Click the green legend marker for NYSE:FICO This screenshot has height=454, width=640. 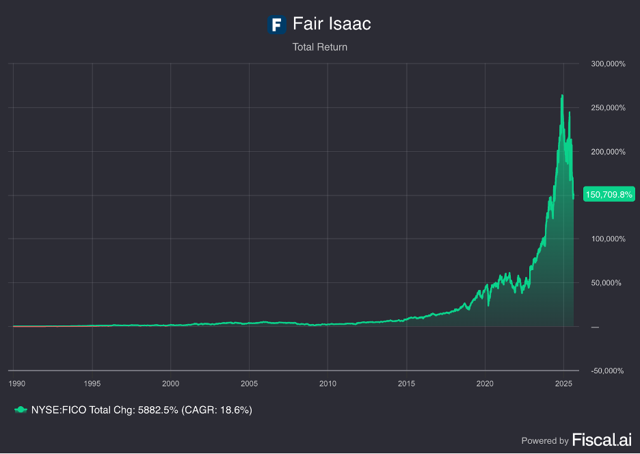[21, 410]
